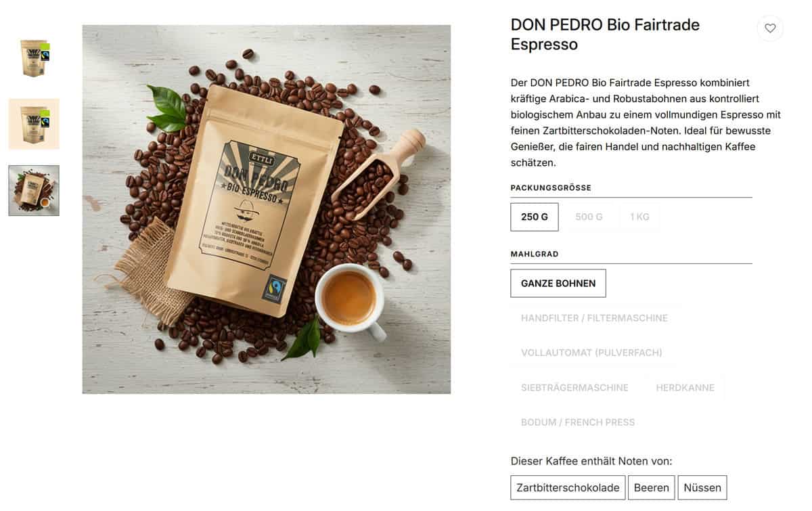
Task: Click the Beeren flavor note tag
Action: pyautogui.click(x=652, y=487)
